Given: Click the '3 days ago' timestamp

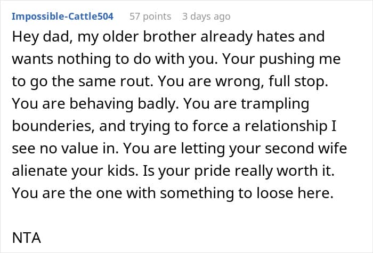Looking at the screenshot, I should (x=206, y=16).
